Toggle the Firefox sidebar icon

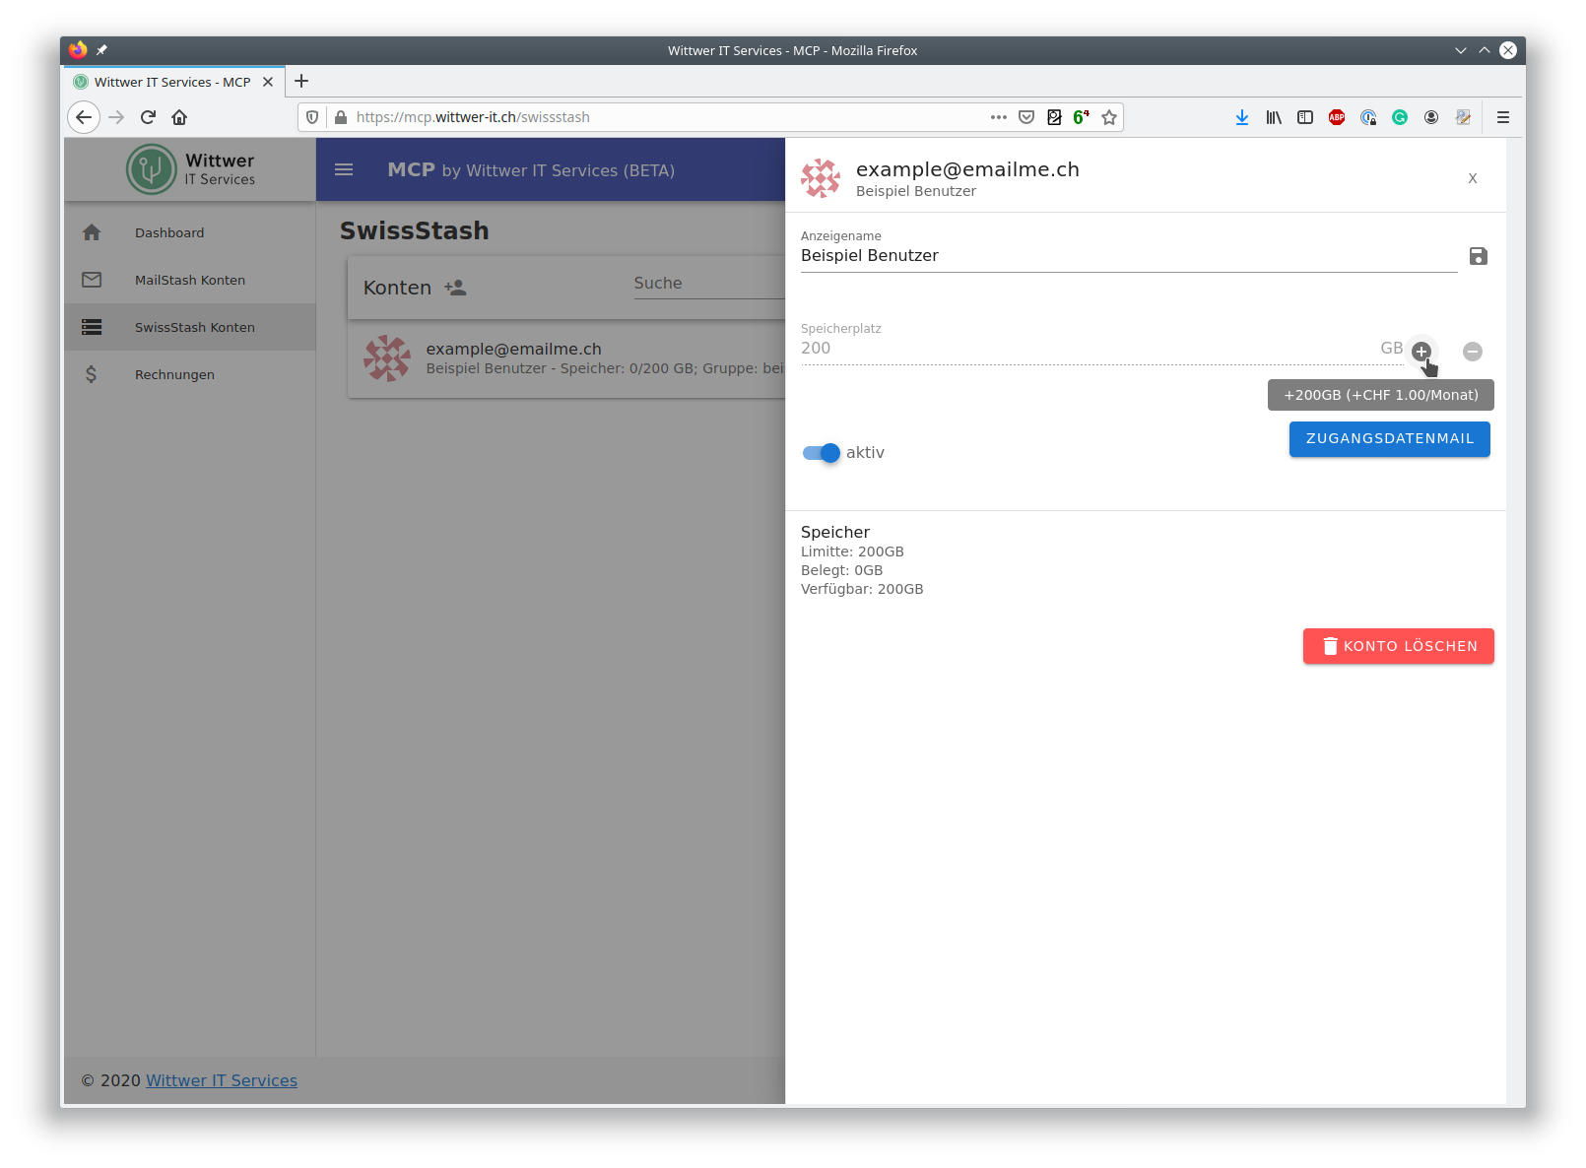point(1305,117)
